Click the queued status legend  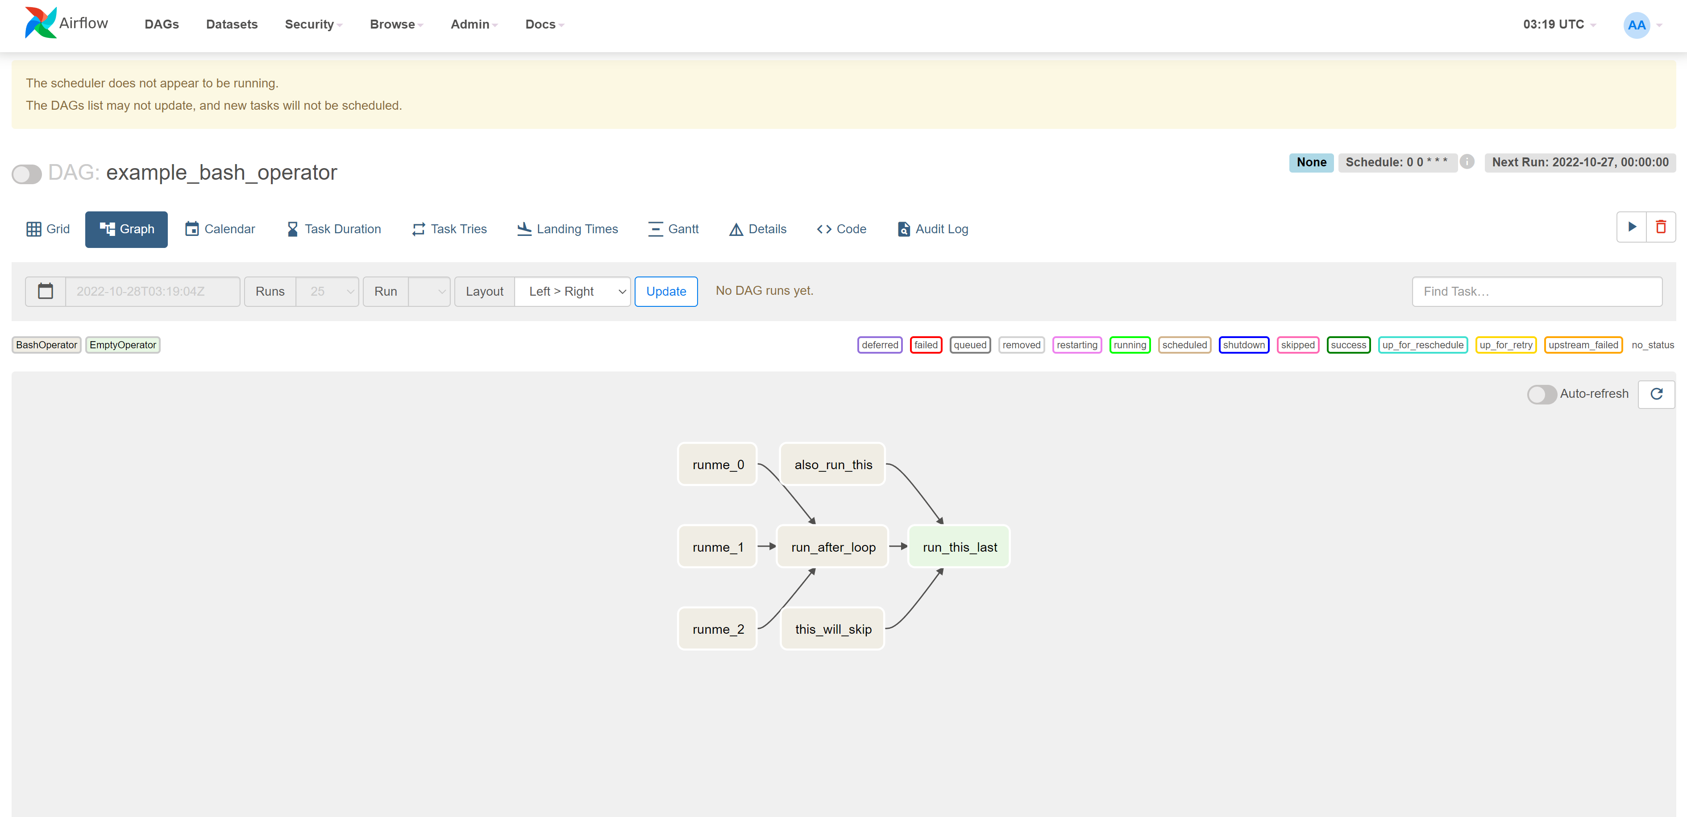(x=970, y=345)
